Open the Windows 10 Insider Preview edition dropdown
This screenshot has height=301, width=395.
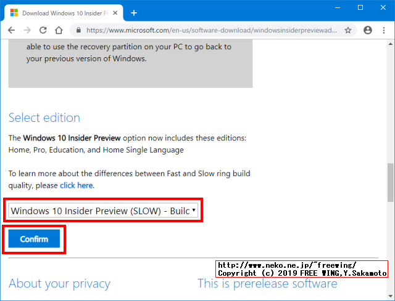pos(103,211)
